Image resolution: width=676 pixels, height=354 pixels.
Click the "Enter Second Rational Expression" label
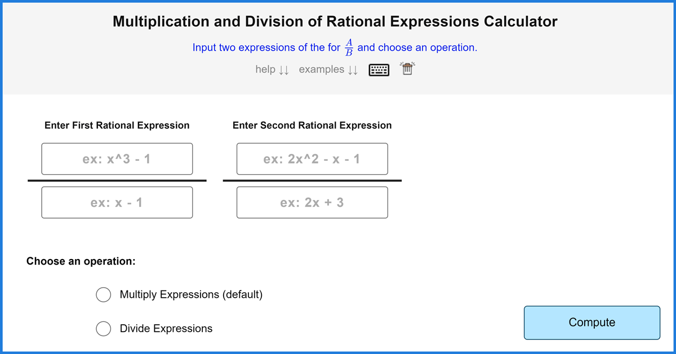pyautogui.click(x=312, y=125)
